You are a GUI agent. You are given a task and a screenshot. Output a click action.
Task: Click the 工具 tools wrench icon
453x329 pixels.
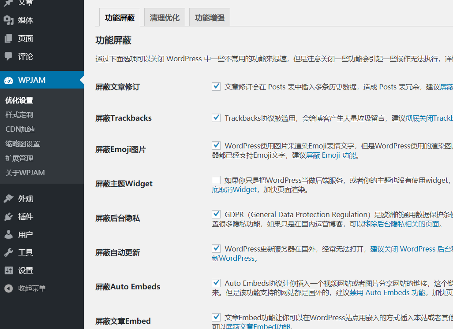9,252
